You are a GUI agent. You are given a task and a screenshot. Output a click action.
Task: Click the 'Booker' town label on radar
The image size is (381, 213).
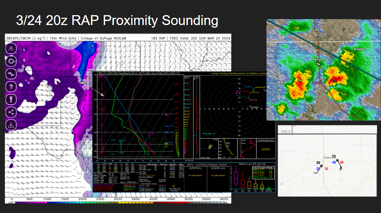coord(360,49)
